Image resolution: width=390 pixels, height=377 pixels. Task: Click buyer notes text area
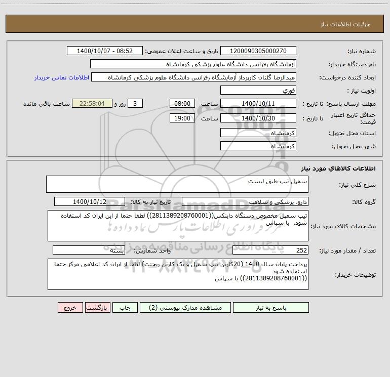[178, 274]
